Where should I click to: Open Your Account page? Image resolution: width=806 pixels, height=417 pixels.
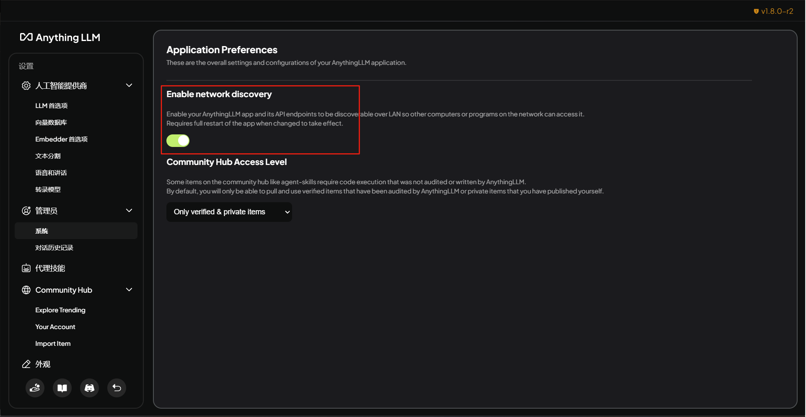point(55,327)
